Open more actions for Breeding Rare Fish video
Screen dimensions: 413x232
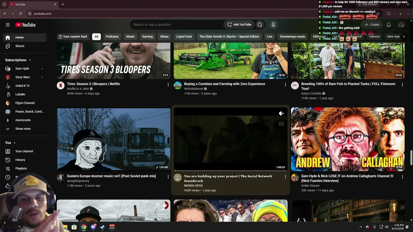(x=402, y=84)
